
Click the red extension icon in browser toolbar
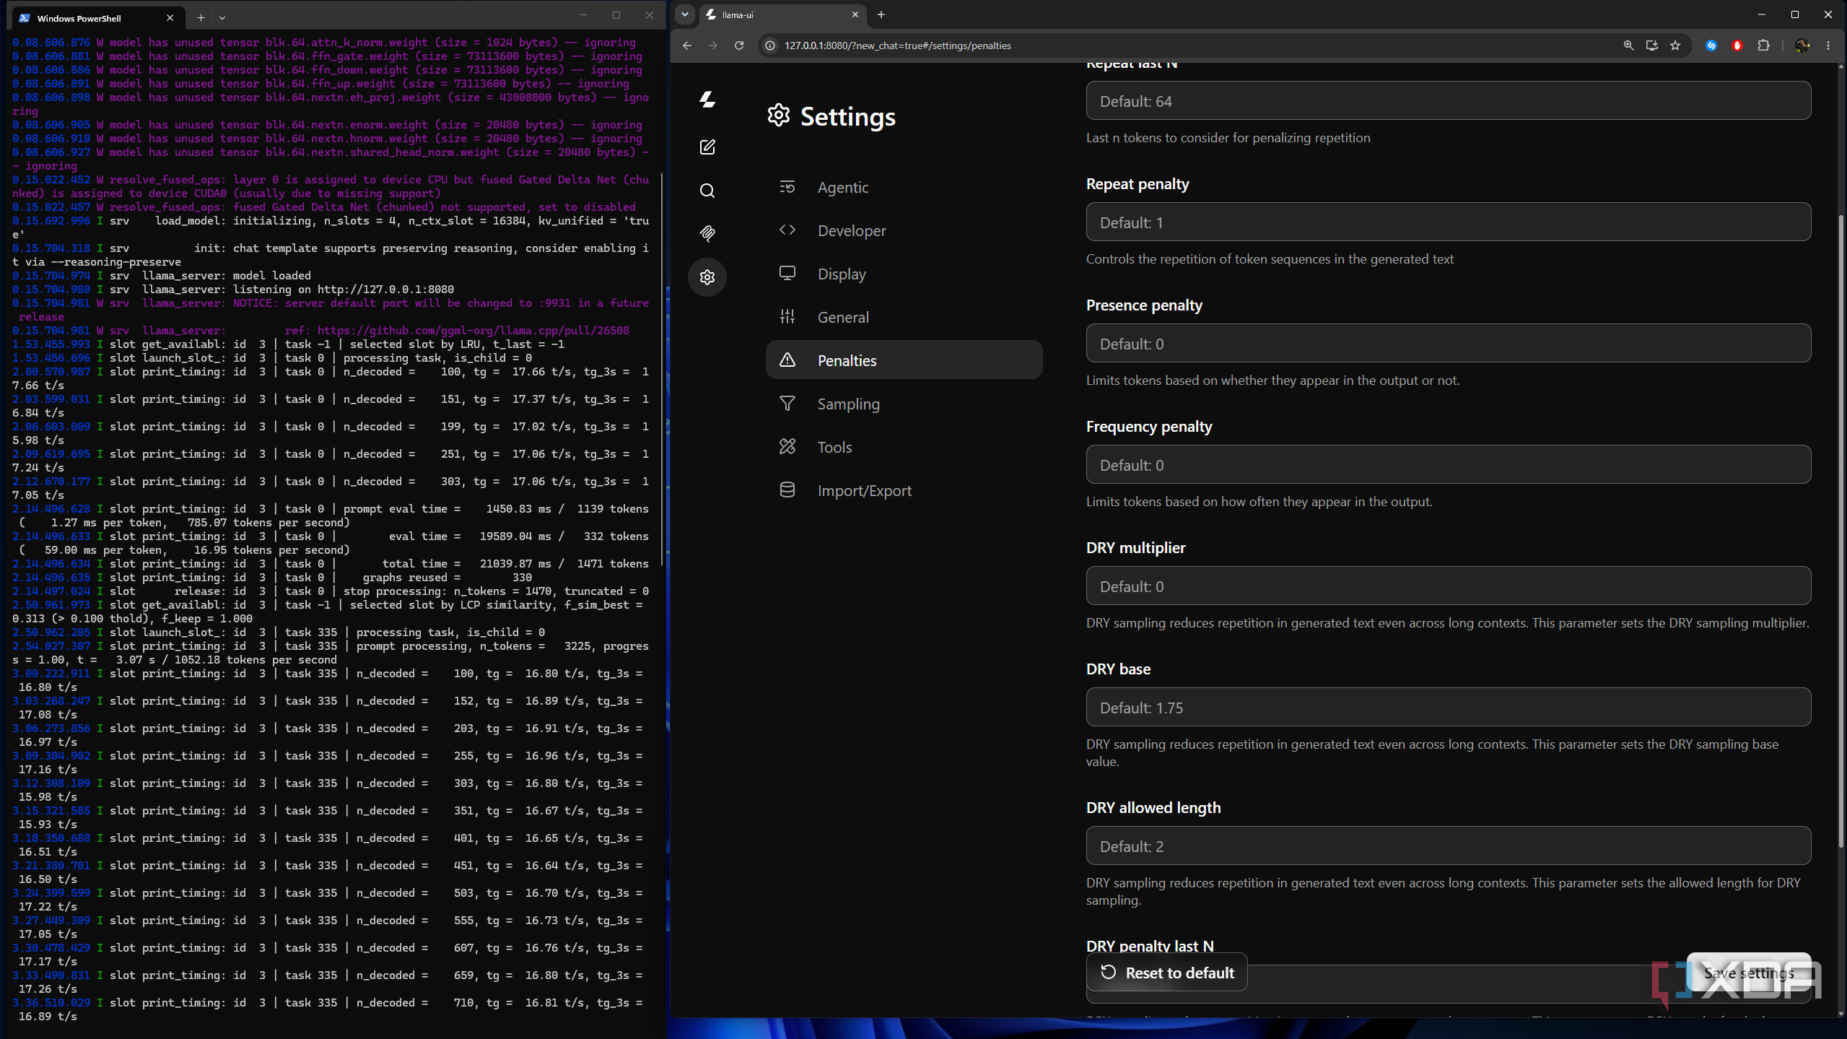coord(1737,45)
